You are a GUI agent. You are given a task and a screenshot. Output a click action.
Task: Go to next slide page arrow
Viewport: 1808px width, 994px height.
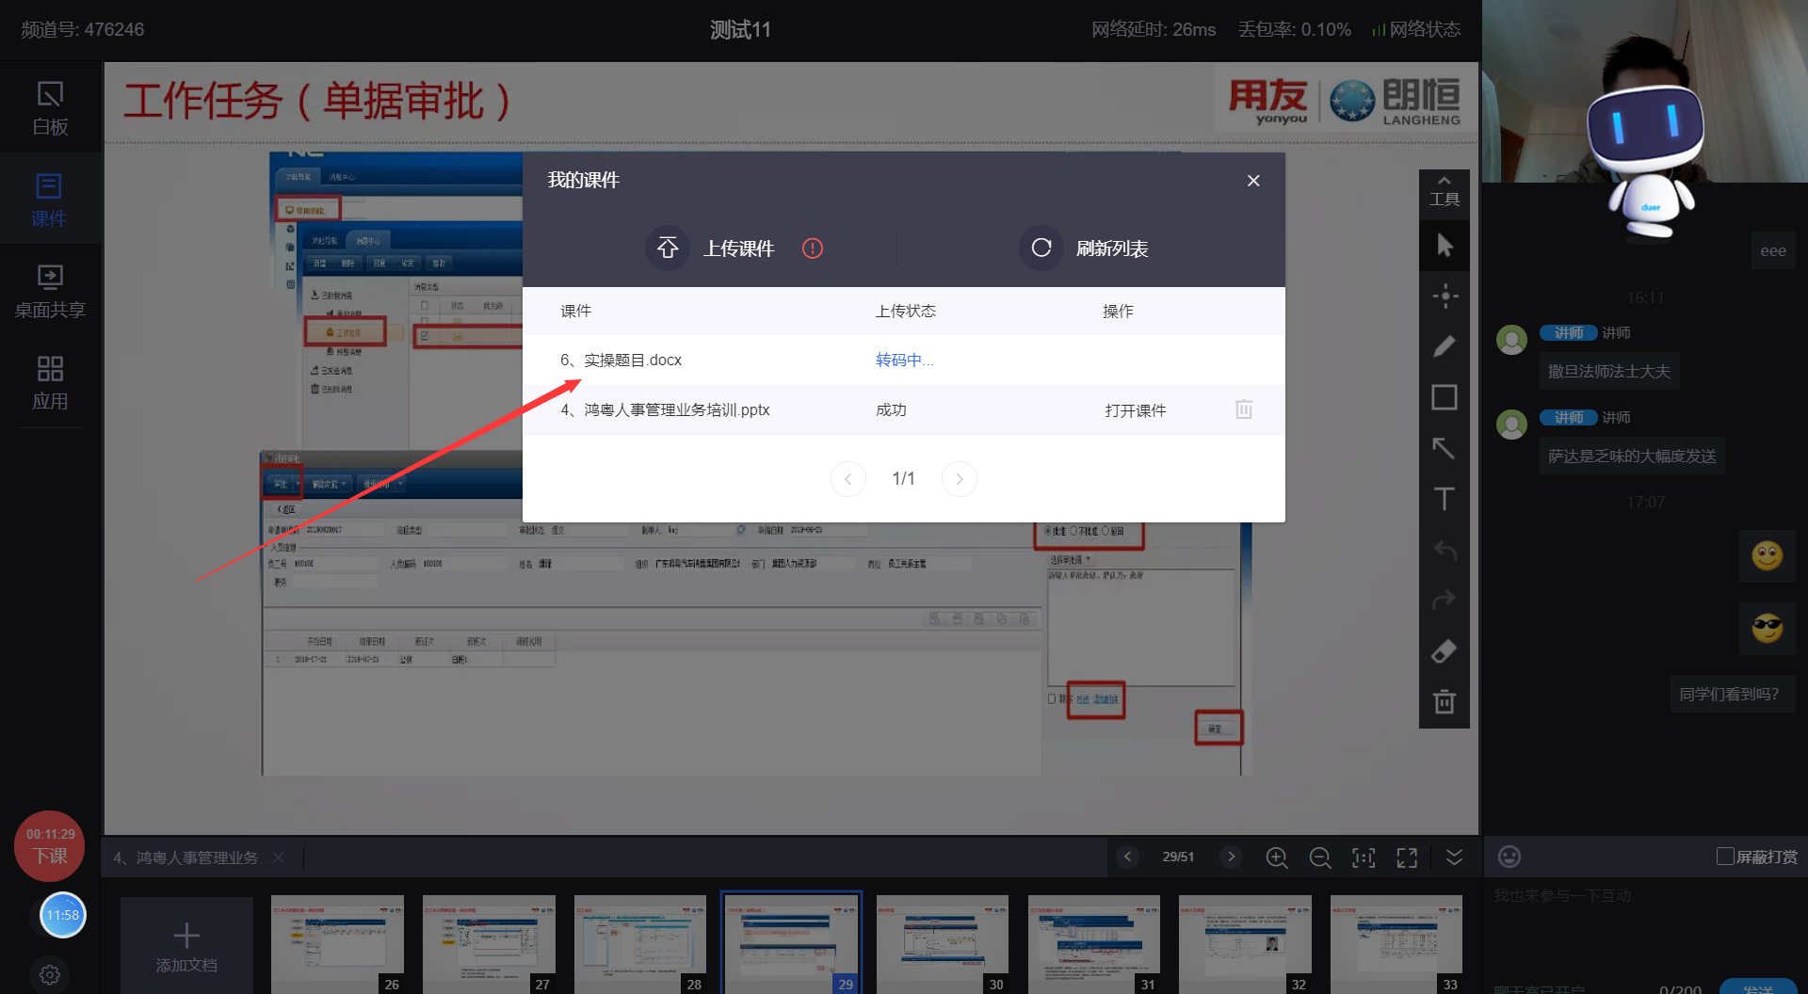point(1230,857)
